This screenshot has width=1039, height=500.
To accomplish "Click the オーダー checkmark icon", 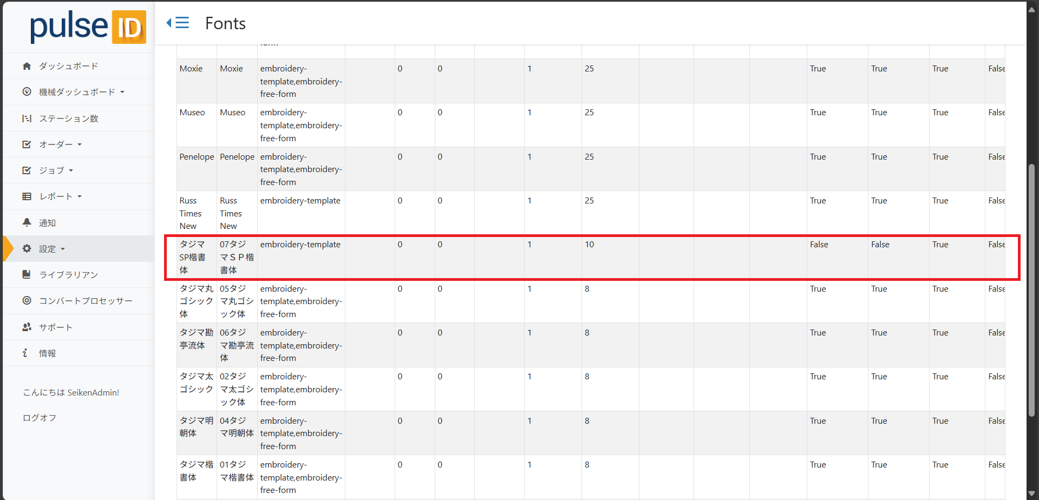I will tap(27, 144).
